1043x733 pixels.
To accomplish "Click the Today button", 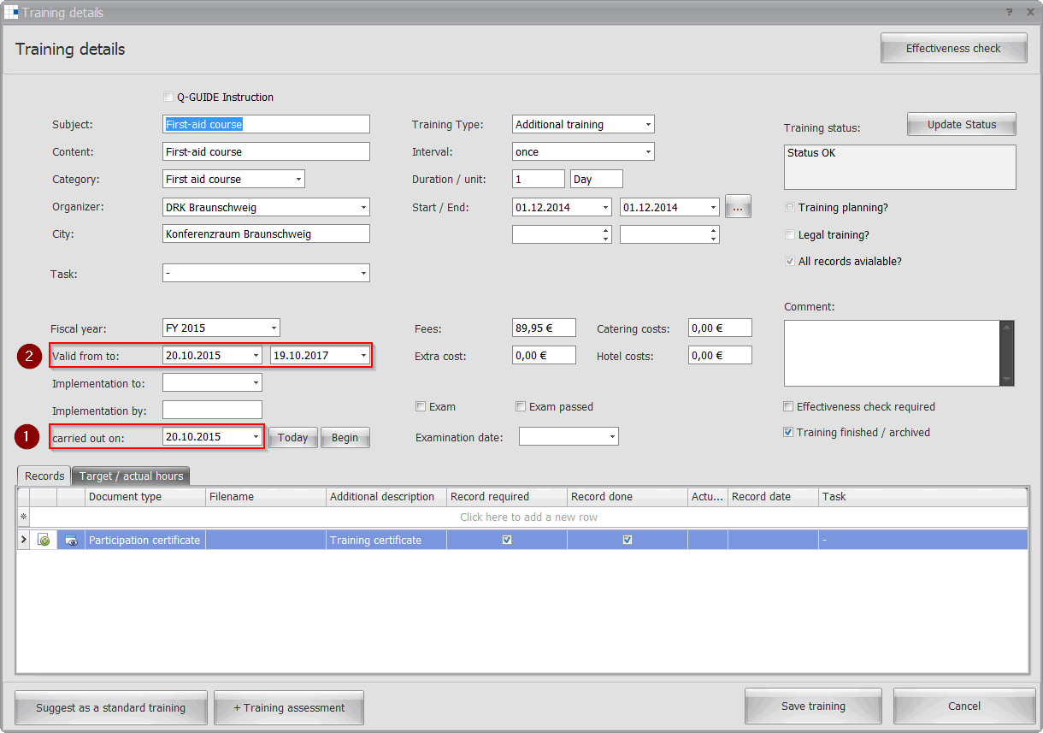I will pos(293,437).
